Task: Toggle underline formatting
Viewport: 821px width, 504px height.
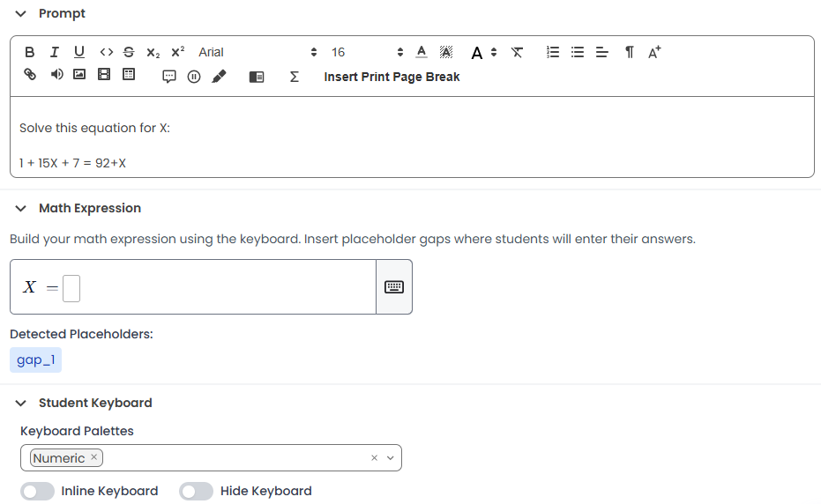Action: pyautogui.click(x=79, y=52)
